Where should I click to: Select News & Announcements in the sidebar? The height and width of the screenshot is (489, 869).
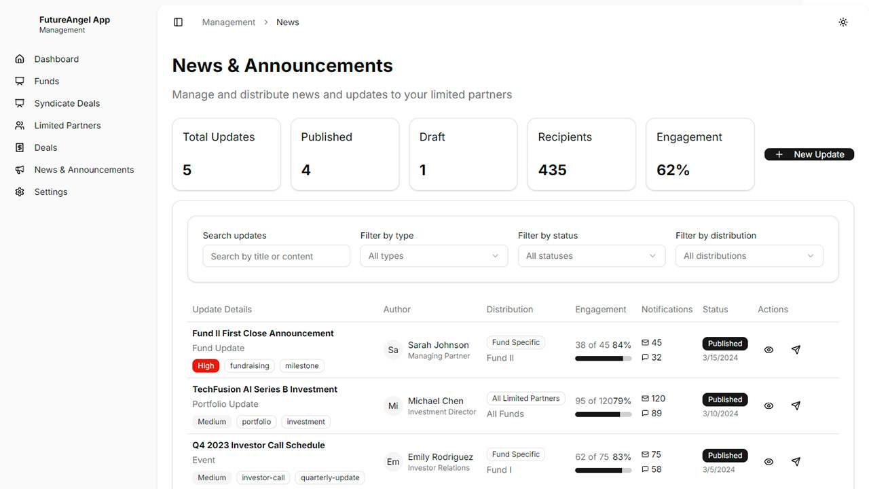[84, 170]
